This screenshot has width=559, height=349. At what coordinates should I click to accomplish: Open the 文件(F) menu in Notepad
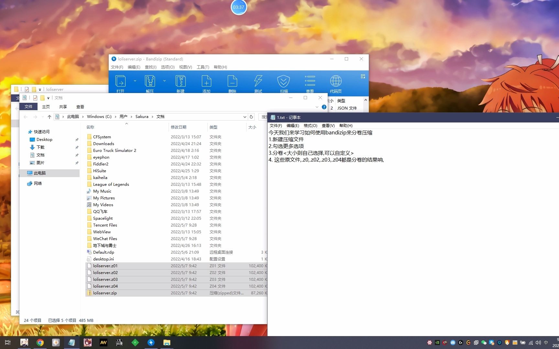pos(276,126)
